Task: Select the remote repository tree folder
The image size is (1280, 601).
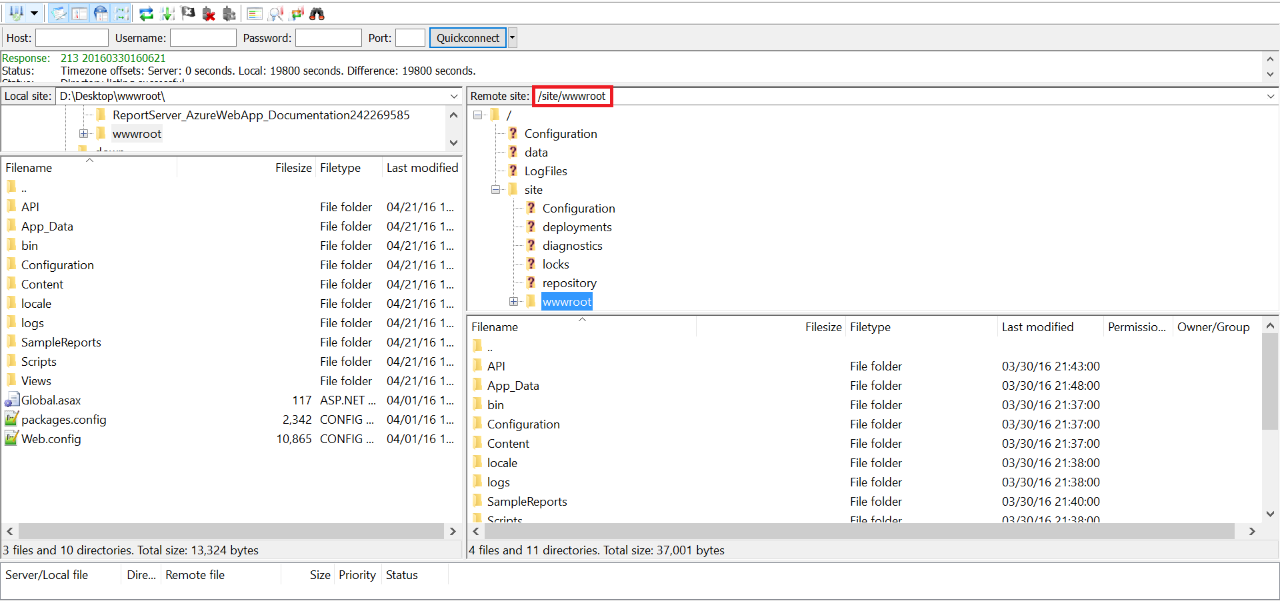Action: coord(569,283)
